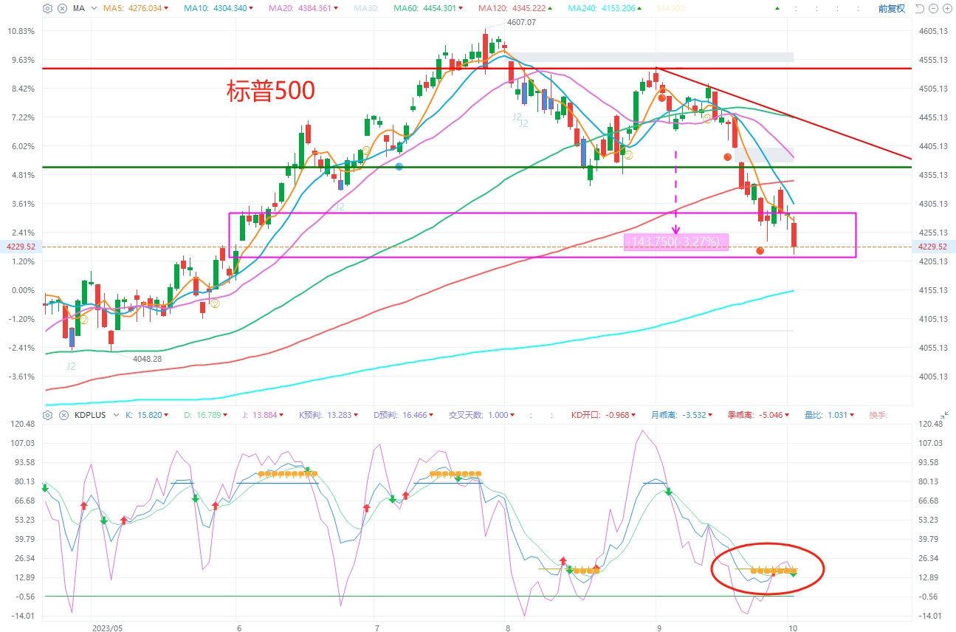The image size is (956, 632).
Task: Open KDPLUS indicator settings gear
Action: tap(47, 415)
